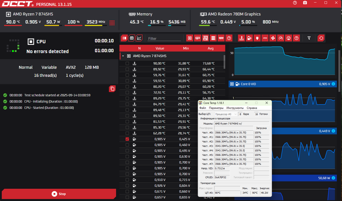Click the CPUID field showing 0xA70F52
This screenshot has height=201, width=342.
222,178
